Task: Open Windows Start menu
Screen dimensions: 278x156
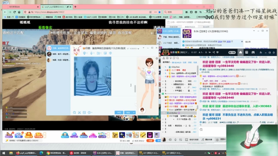Action: (3, 153)
